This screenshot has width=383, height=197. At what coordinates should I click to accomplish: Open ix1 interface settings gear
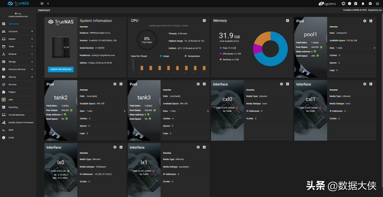pos(198,147)
